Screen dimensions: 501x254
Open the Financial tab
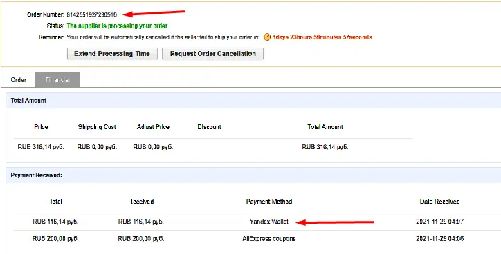[57, 79]
